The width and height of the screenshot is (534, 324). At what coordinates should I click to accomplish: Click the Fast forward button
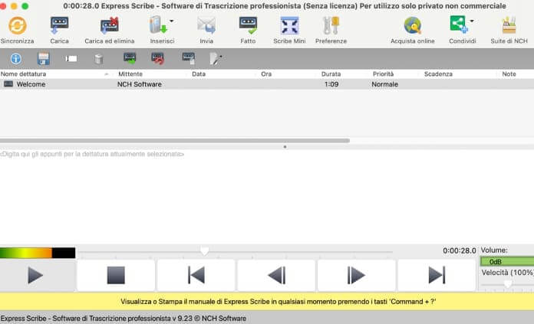coord(356,276)
